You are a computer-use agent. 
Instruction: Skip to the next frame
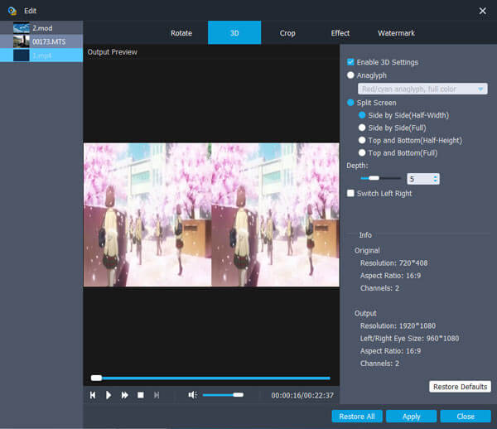click(156, 395)
